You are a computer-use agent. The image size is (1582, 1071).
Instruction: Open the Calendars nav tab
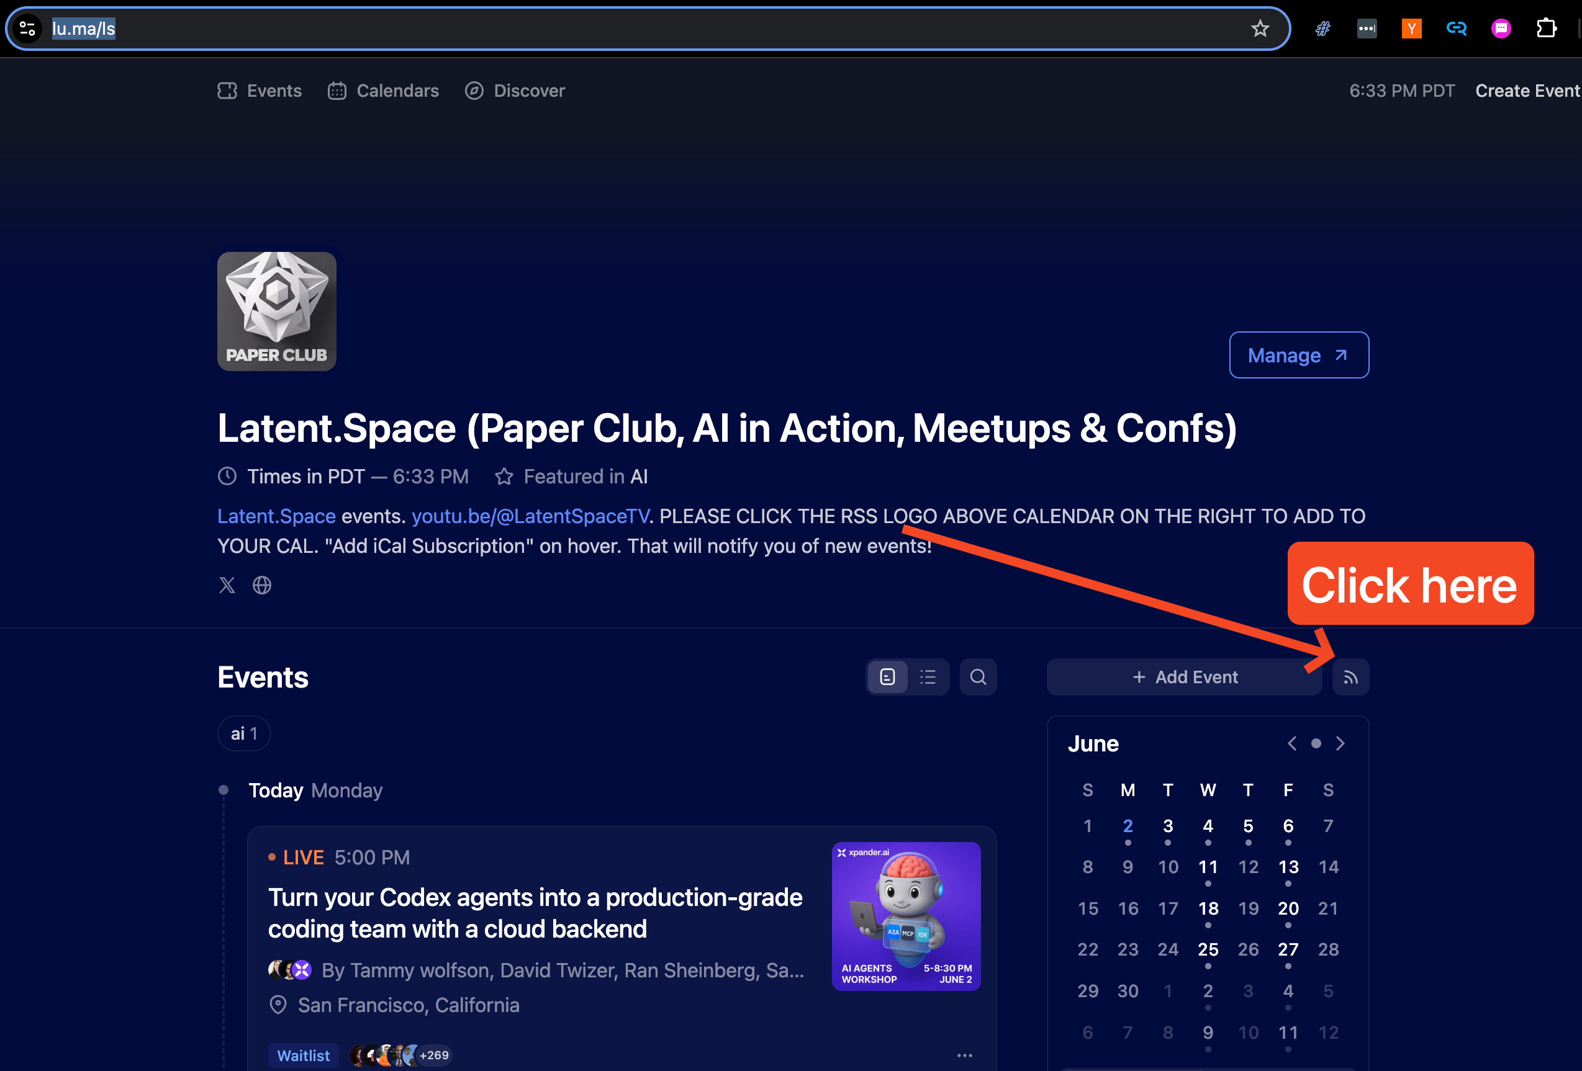tap(383, 91)
